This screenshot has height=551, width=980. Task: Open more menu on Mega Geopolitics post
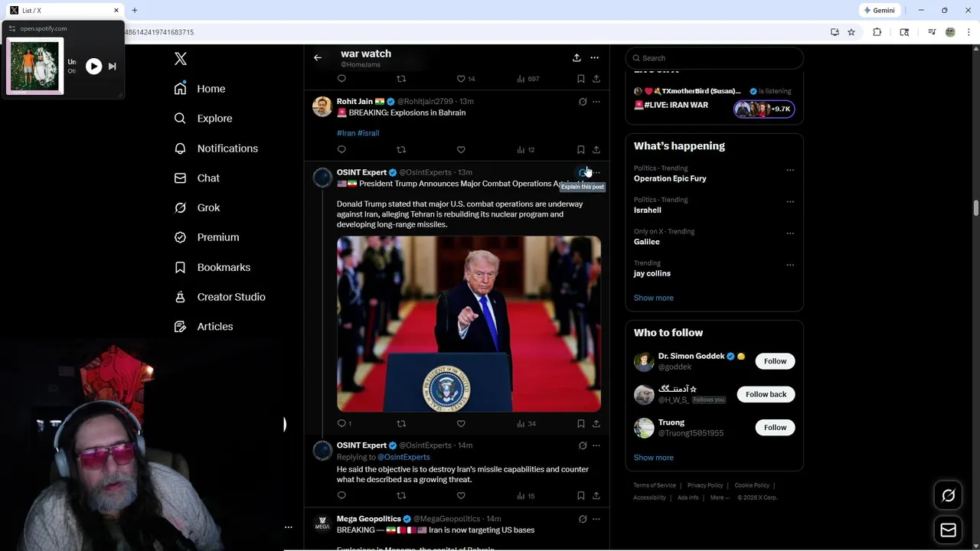[x=596, y=519]
